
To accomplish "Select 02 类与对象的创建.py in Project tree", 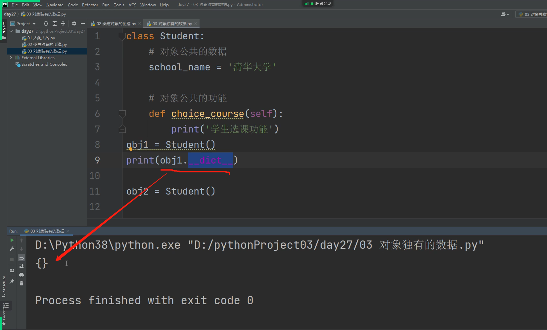I will pos(44,44).
